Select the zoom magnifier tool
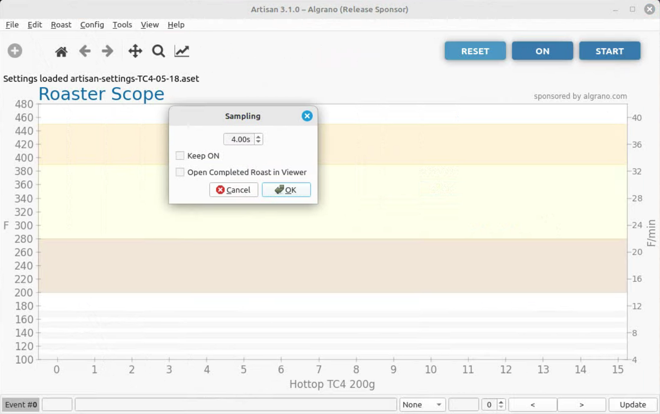Viewport: 660px width, 414px height. tap(158, 51)
